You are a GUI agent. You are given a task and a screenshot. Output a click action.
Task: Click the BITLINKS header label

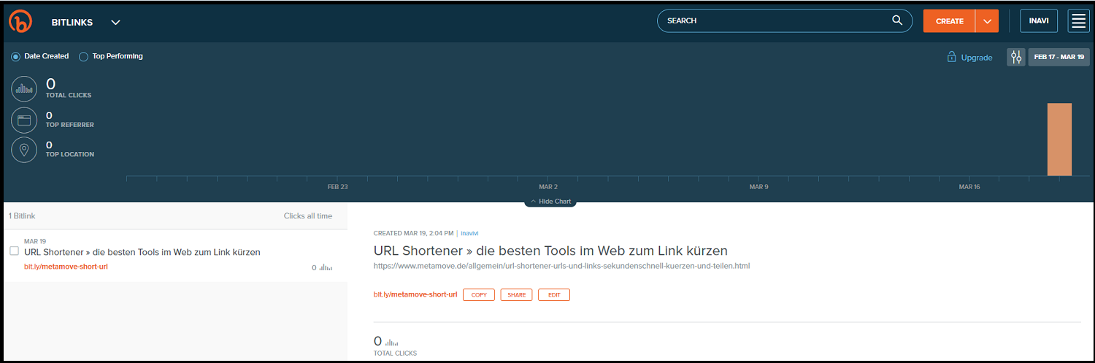click(72, 22)
